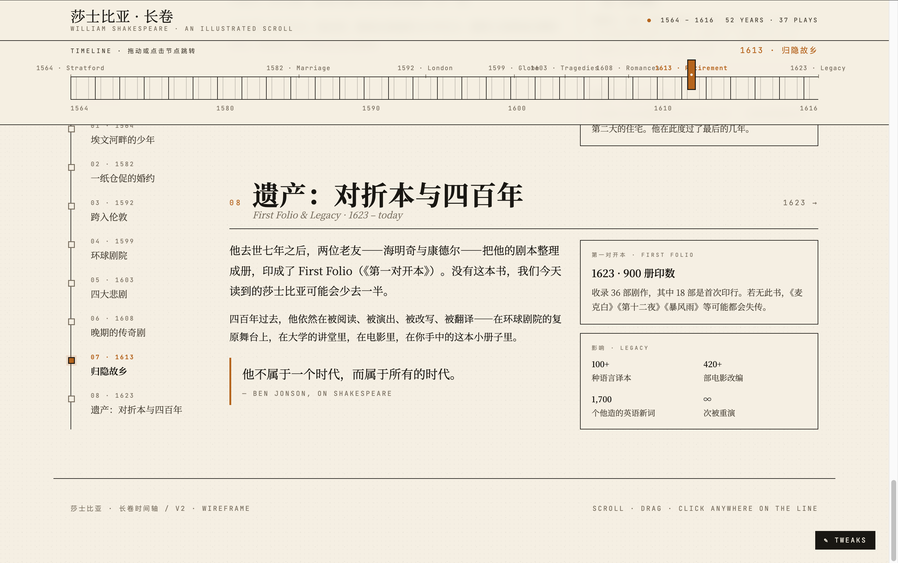Click the 1608 · Romances timeline label

tap(629, 68)
